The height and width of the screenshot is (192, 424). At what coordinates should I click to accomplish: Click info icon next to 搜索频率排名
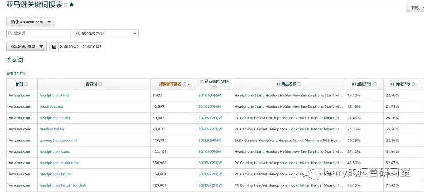pos(184,84)
